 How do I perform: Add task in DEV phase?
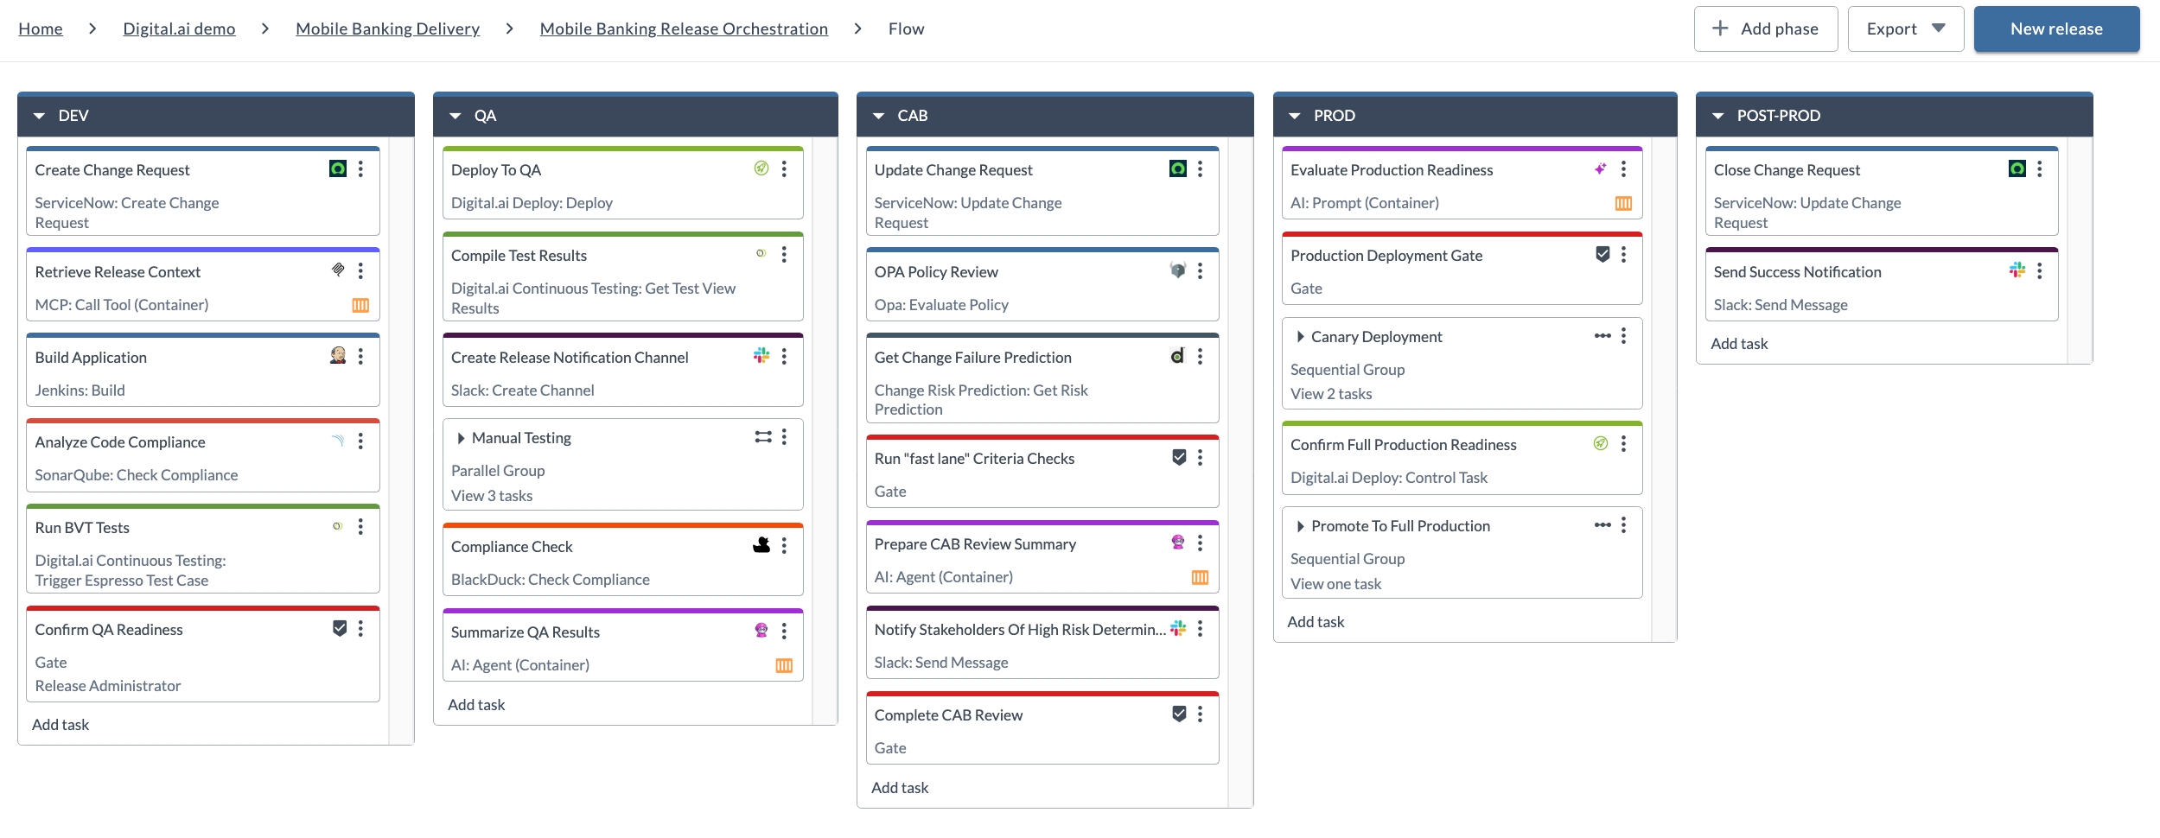(61, 725)
